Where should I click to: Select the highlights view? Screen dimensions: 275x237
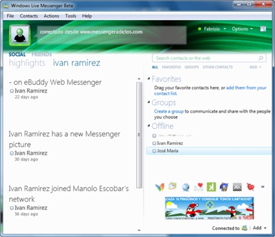click(x=27, y=63)
